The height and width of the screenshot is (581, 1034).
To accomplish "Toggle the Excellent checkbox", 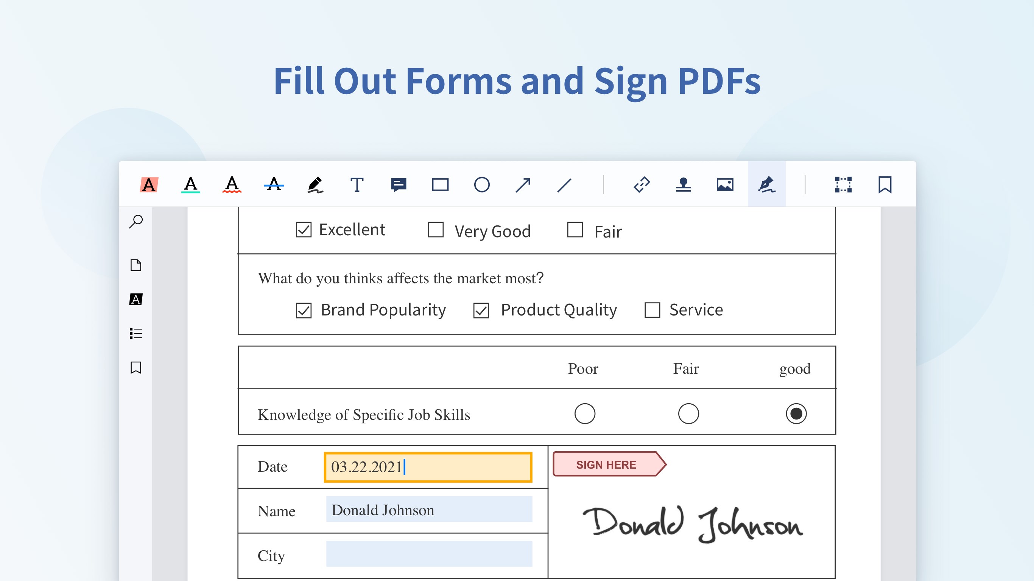I will point(302,229).
